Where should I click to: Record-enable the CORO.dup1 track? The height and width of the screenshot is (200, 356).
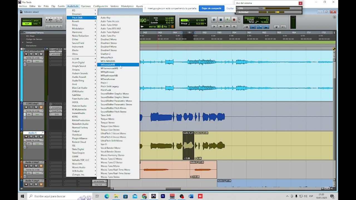click(26, 107)
